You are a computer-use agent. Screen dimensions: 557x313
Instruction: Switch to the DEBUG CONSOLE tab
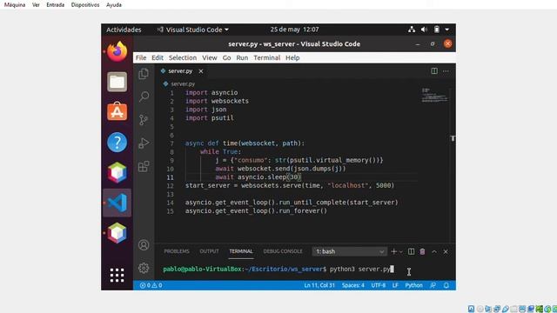click(x=283, y=251)
